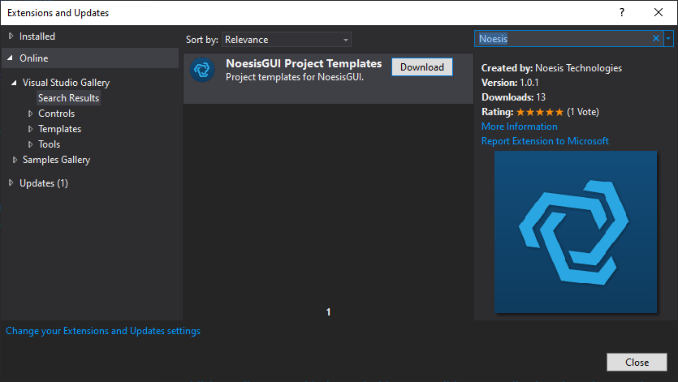Click the five-star rating
Viewport: 678px width, 382px height.
pos(540,113)
